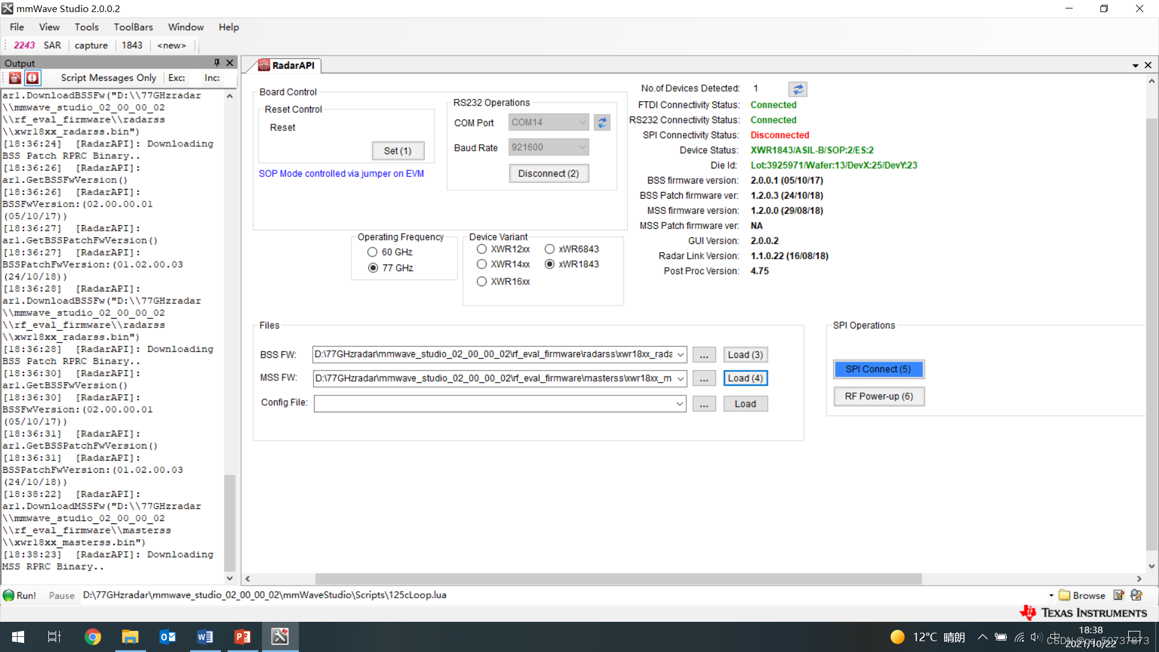
Task: Click the 2243 toolbar shortcut
Action: pos(24,45)
